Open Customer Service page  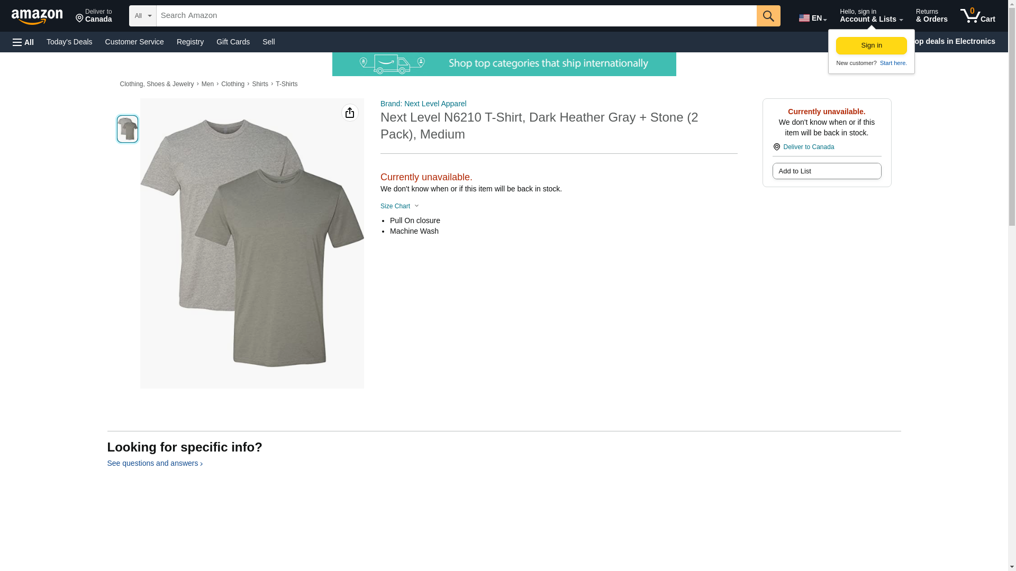(134, 42)
